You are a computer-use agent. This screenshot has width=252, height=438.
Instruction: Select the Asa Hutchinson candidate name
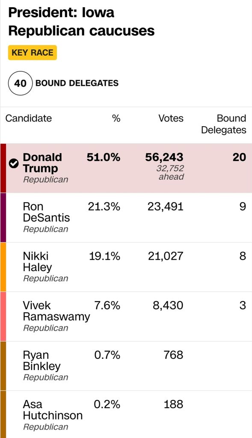pyautogui.click(x=53, y=410)
